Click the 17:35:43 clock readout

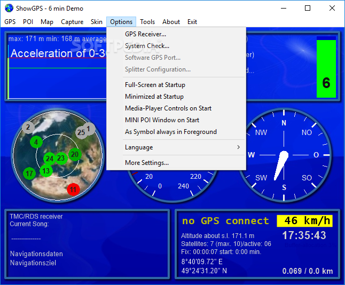pyautogui.click(x=304, y=235)
